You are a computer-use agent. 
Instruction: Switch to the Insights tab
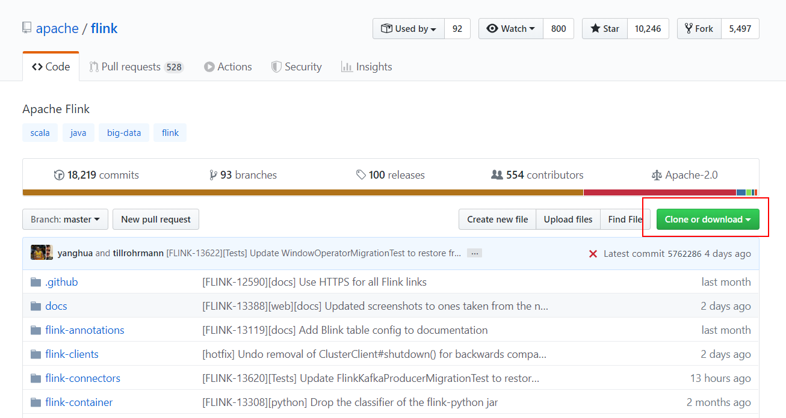(x=367, y=67)
